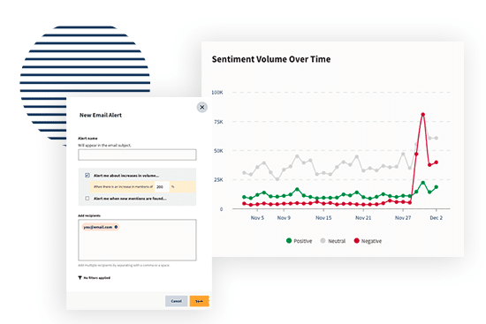This screenshot has width=486, height=324.
Task: Click the red Negative legend dot
Action: tap(357, 241)
